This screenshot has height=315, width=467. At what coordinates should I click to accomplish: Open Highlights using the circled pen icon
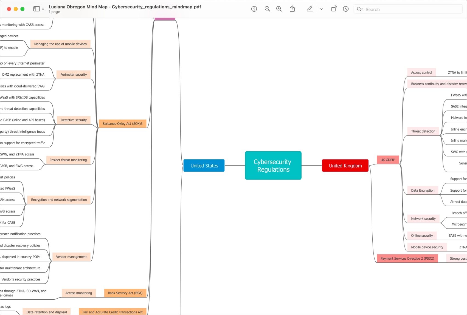point(346,9)
